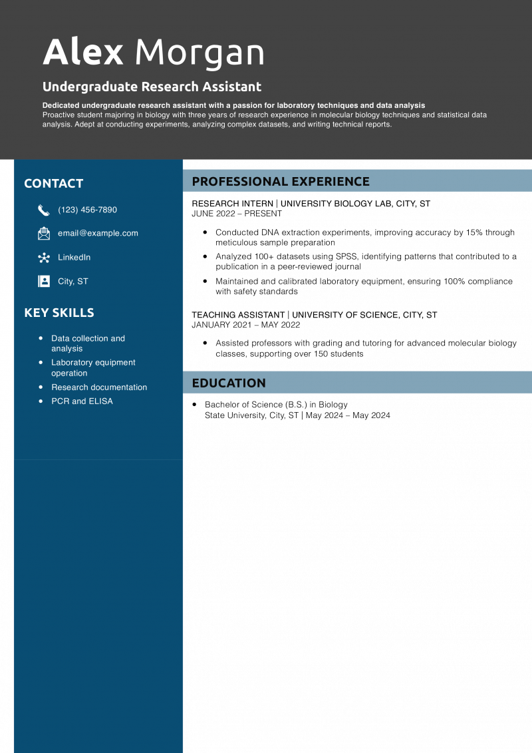Image resolution: width=532 pixels, height=753 pixels.
Task: Click the 'Laboratory equipment operation' skill item
Action: pyautogui.click(x=93, y=368)
